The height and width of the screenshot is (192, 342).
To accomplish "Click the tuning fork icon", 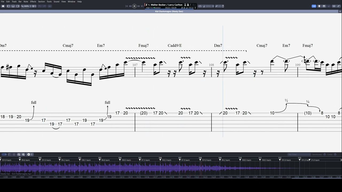I will (217, 6).
